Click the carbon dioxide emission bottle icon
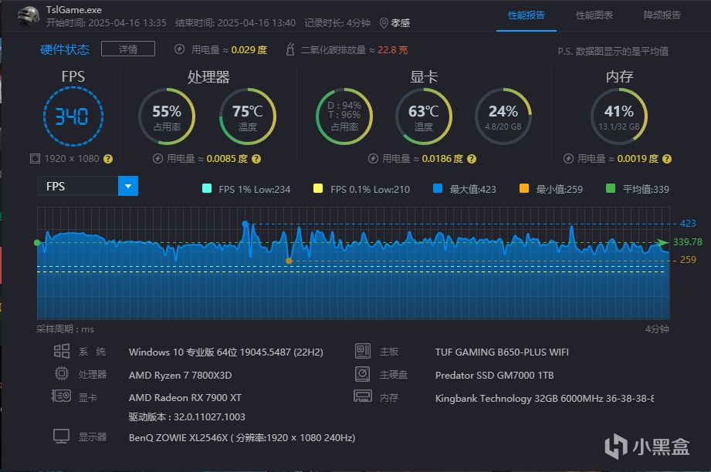The image size is (711, 472). 290,49
